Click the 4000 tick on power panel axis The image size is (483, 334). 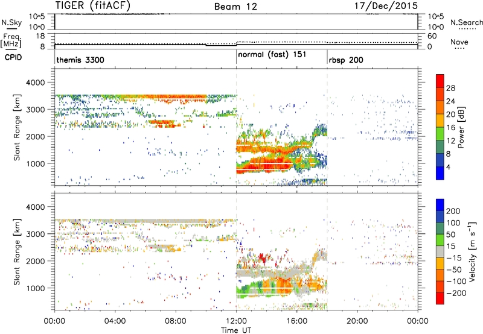[36, 83]
